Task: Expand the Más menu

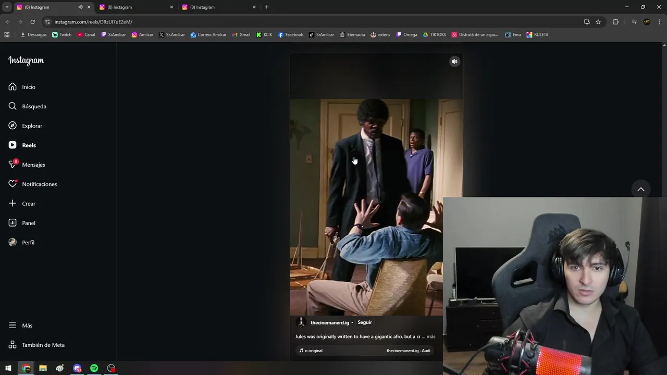Action: [x=20, y=326]
